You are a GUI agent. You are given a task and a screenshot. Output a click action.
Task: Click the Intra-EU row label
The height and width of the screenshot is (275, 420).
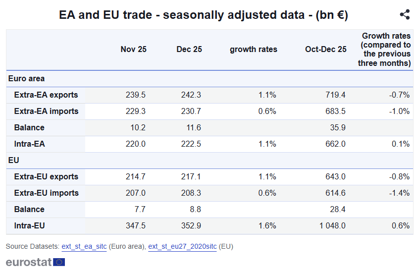coord(29,225)
